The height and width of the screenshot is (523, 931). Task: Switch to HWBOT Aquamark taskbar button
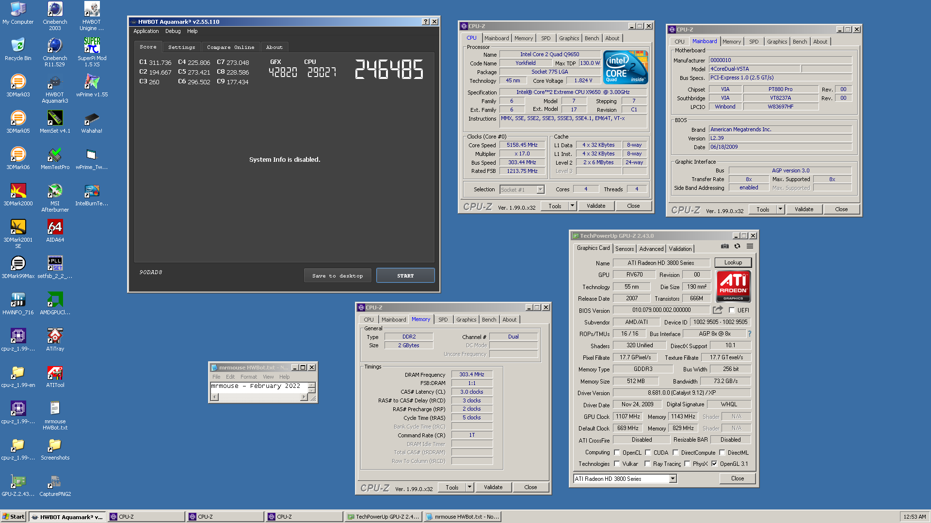tap(67, 517)
